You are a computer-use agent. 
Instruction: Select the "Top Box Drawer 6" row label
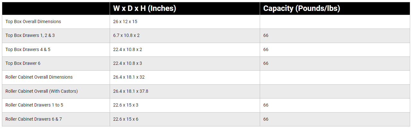23,64
